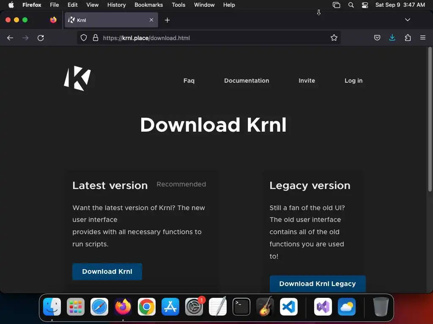Screen dimensions: 433x324
Task: Open Launchpad from the dock
Action: coord(76,307)
